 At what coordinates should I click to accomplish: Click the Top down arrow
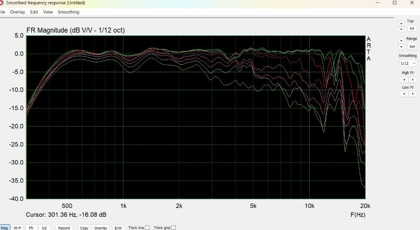401,29
